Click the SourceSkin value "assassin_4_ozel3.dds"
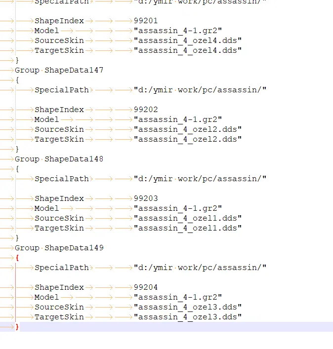The height and width of the screenshot is (349, 333). (x=188, y=307)
